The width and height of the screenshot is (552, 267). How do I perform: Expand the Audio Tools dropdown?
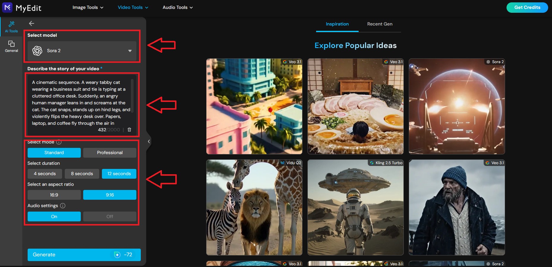click(177, 7)
